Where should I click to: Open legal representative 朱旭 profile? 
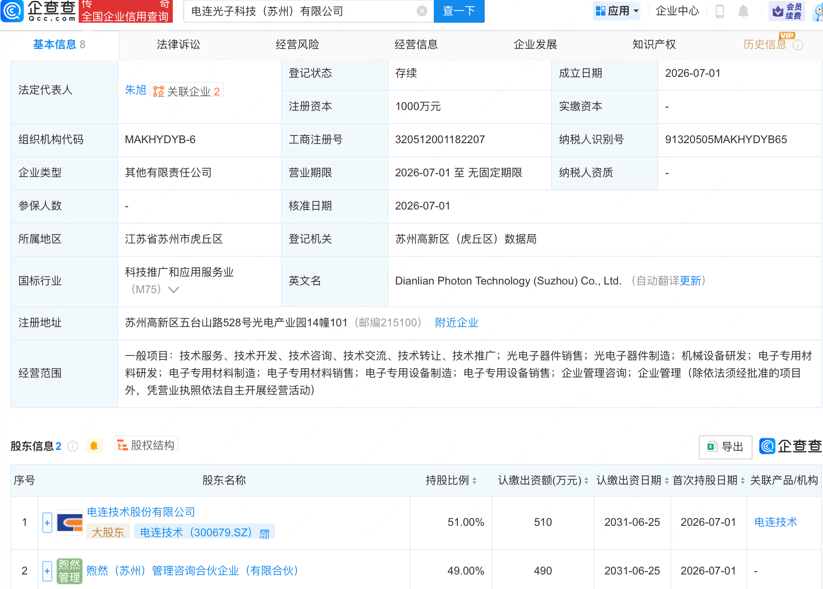135,90
